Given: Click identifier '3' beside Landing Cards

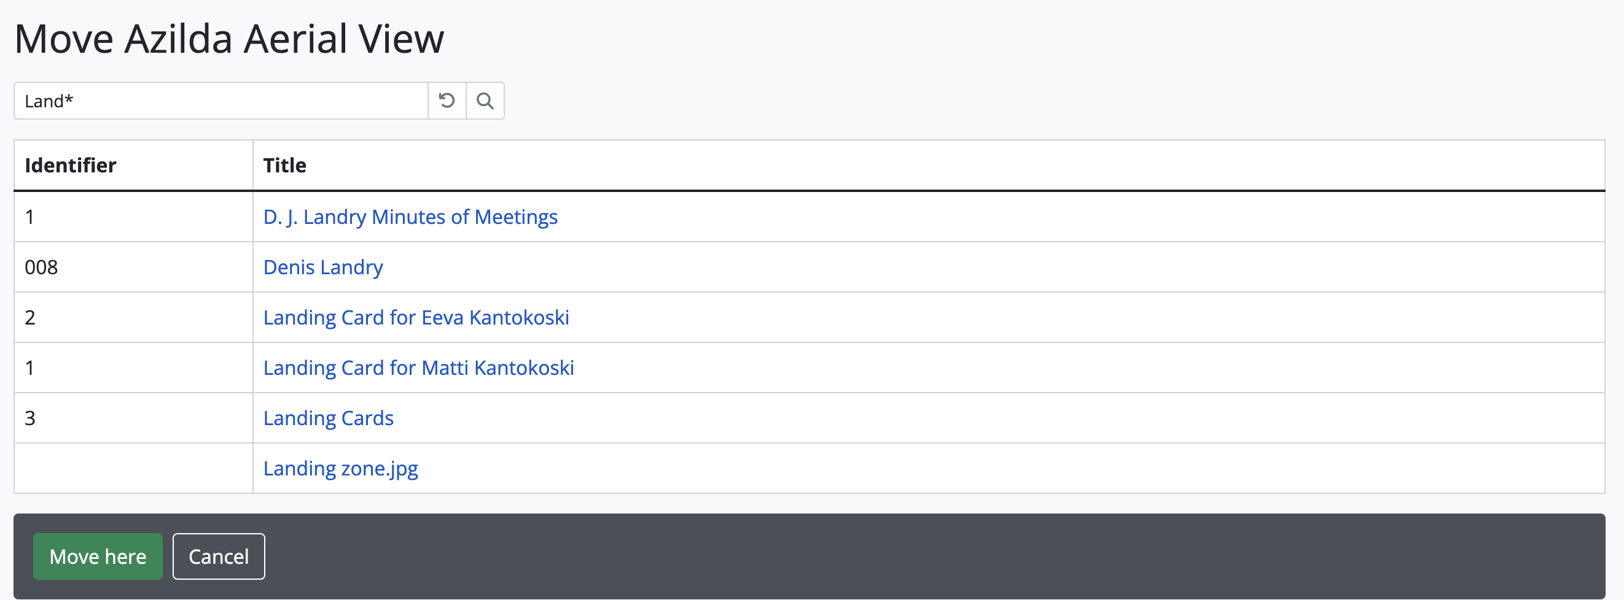Looking at the screenshot, I should tap(29, 418).
